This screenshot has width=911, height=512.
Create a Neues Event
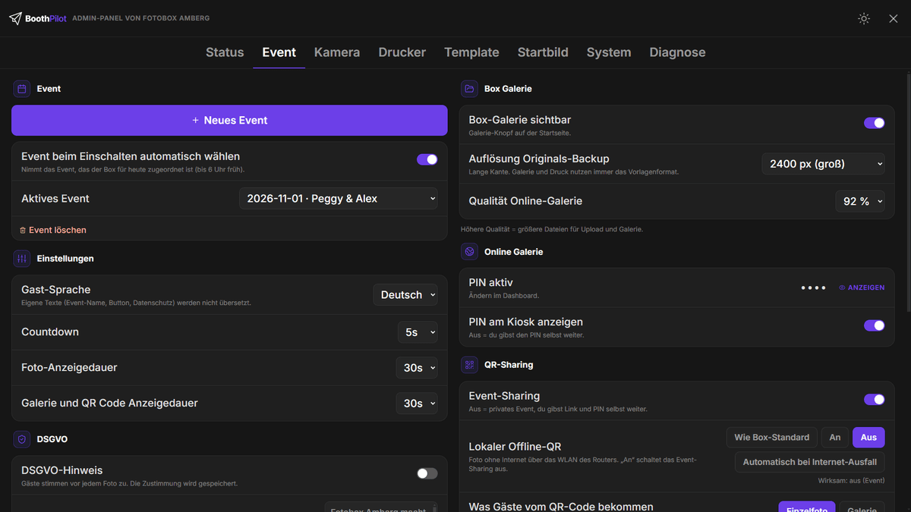coord(229,121)
